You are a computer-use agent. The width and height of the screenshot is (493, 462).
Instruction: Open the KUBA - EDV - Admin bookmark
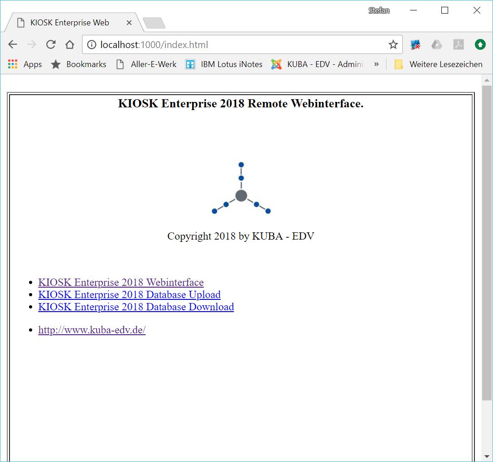click(x=318, y=64)
